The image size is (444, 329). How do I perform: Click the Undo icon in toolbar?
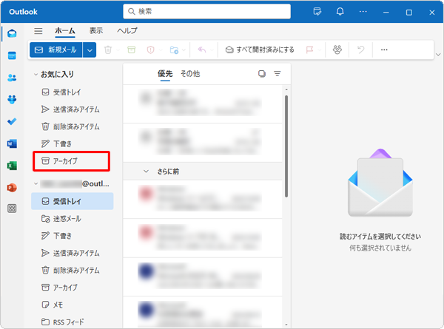[x=361, y=50]
